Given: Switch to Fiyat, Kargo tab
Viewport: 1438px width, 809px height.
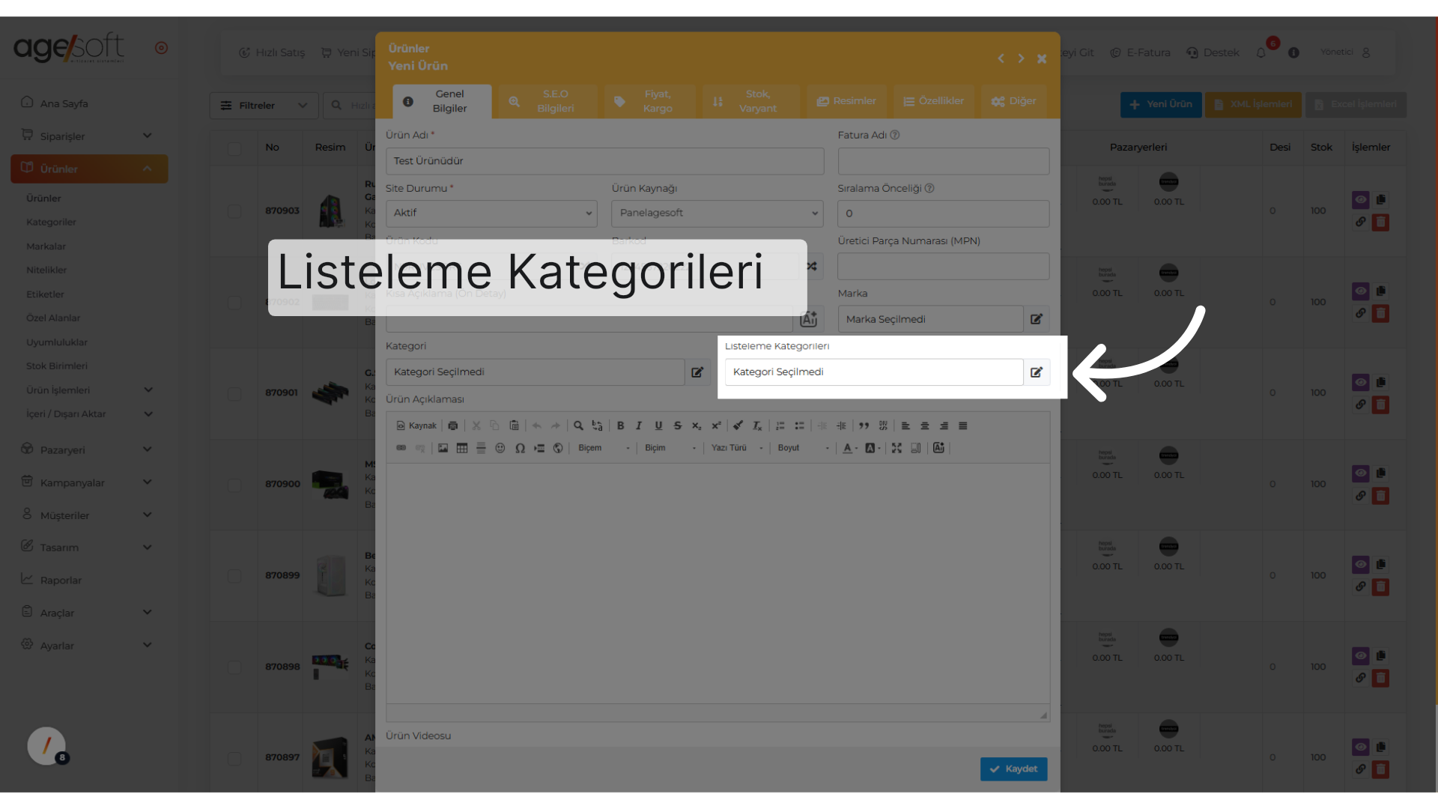Looking at the screenshot, I should (x=650, y=101).
